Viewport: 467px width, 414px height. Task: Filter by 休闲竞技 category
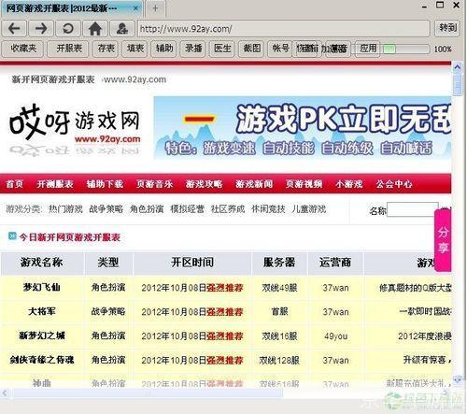pos(268,208)
